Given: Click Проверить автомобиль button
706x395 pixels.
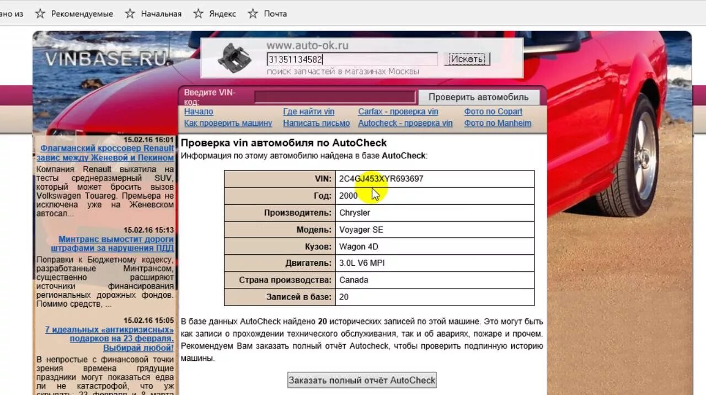Looking at the screenshot, I should point(478,97).
